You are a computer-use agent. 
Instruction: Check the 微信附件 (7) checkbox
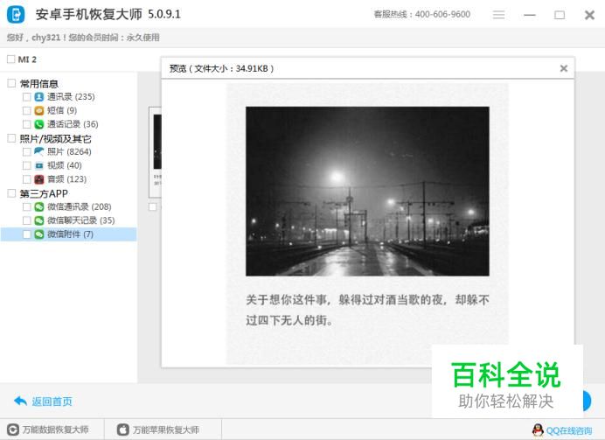coord(26,234)
